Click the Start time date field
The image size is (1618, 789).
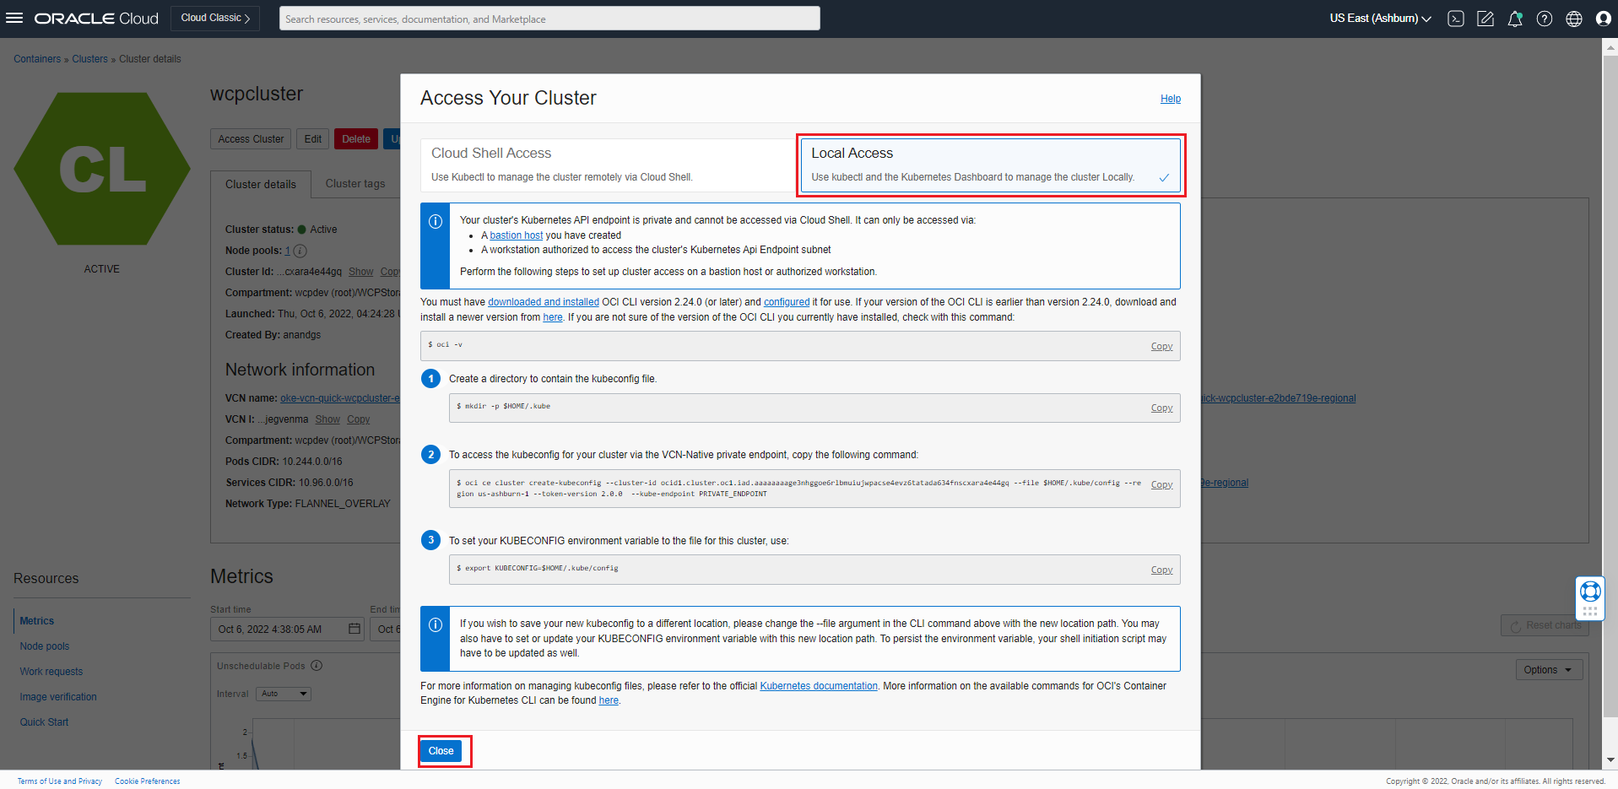point(287,629)
